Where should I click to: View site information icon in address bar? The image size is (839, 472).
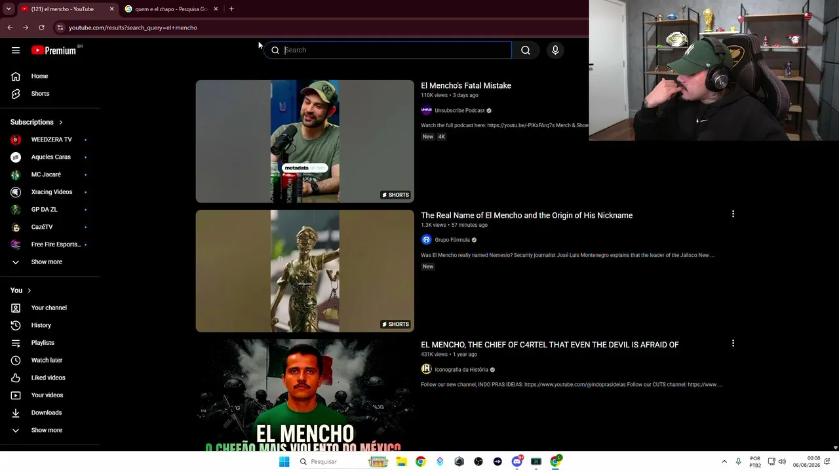[60, 28]
